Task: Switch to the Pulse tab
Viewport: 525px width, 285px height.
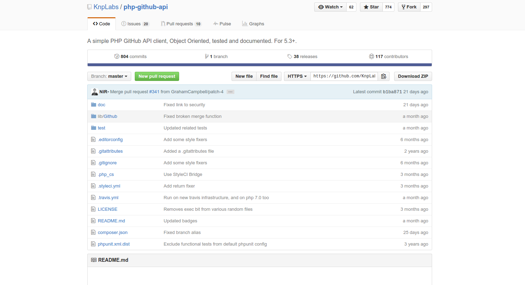Action: point(222,24)
